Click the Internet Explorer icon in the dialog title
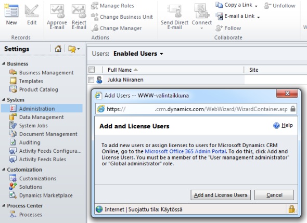 [98, 95]
